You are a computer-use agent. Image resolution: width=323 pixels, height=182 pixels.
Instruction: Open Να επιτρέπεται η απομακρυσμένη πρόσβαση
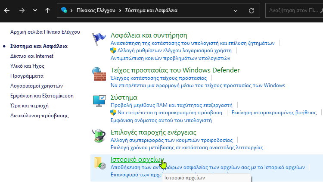click(170, 113)
